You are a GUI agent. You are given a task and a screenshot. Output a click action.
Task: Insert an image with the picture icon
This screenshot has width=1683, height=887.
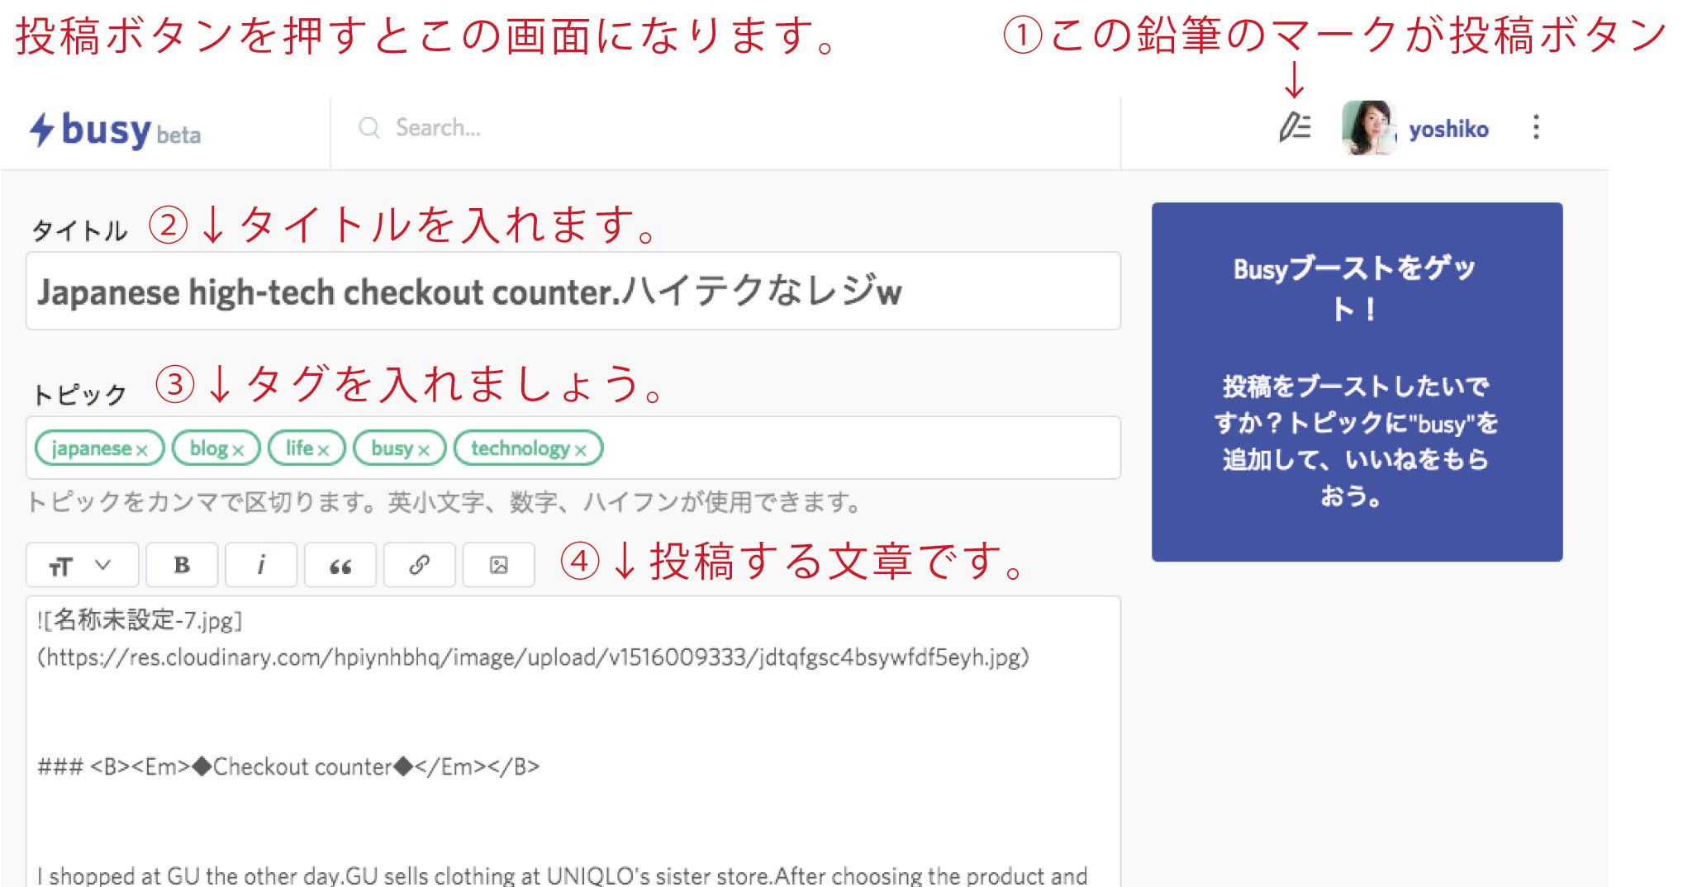tap(499, 565)
